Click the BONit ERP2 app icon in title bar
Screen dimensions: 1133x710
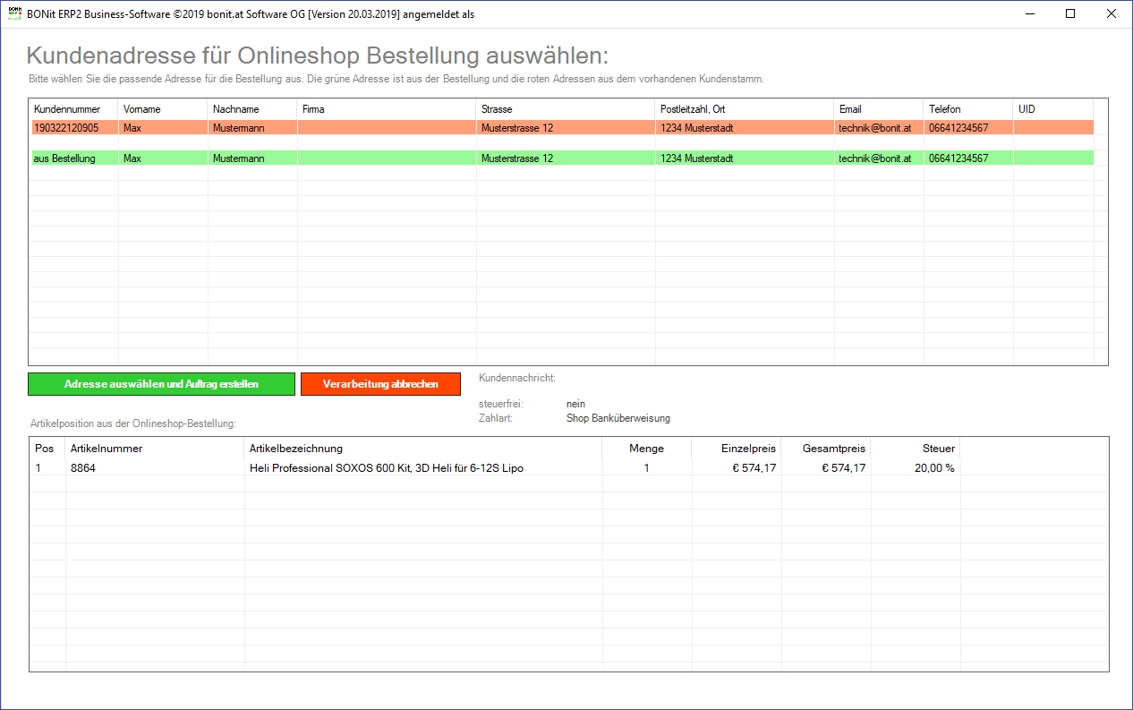click(14, 13)
